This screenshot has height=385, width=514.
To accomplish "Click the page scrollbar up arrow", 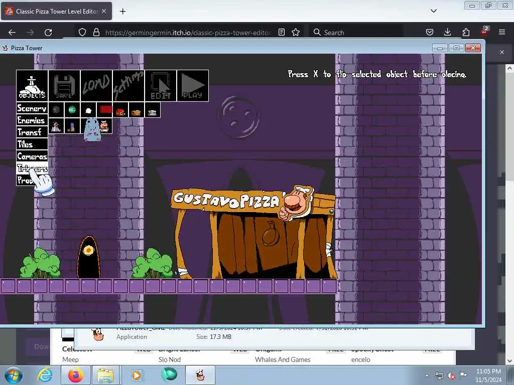I will click(509, 68).
